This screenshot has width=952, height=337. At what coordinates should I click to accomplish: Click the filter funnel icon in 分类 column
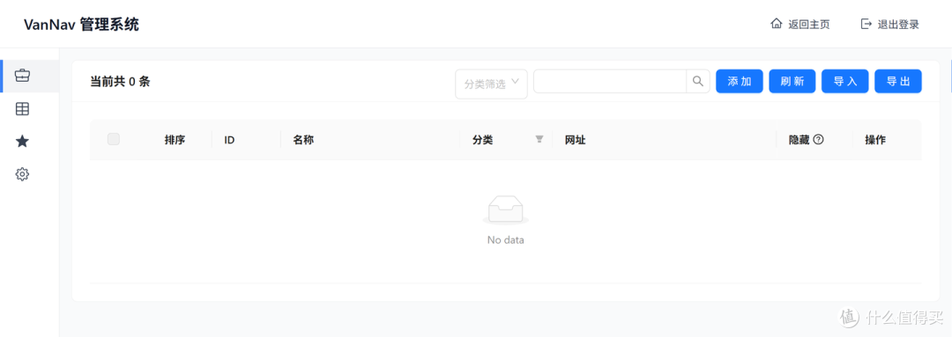(x=539, y=139)
